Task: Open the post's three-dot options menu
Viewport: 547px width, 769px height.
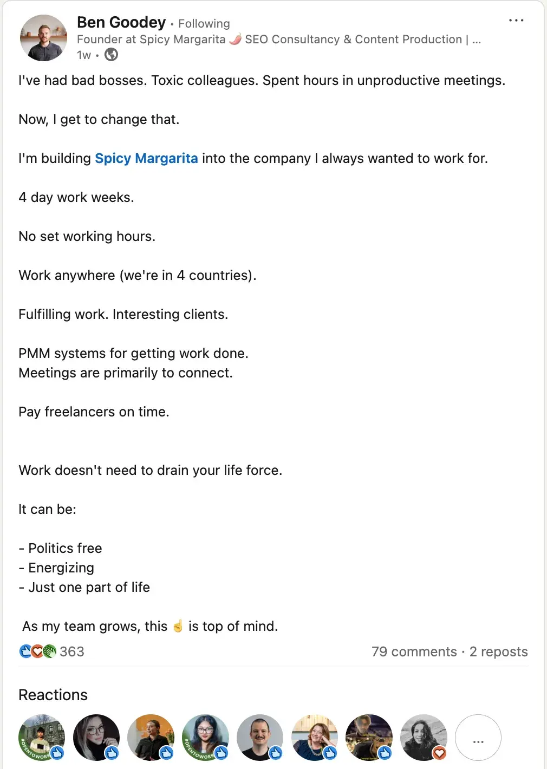Action: pyautogui.click(x=516, y=21)
